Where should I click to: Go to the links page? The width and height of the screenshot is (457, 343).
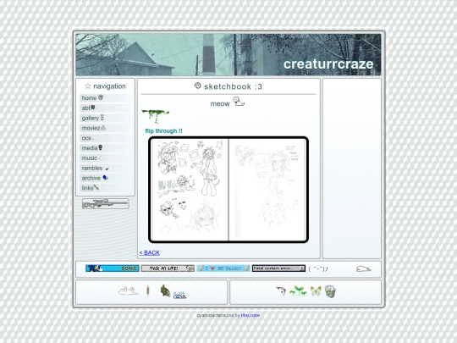(105, 188)
